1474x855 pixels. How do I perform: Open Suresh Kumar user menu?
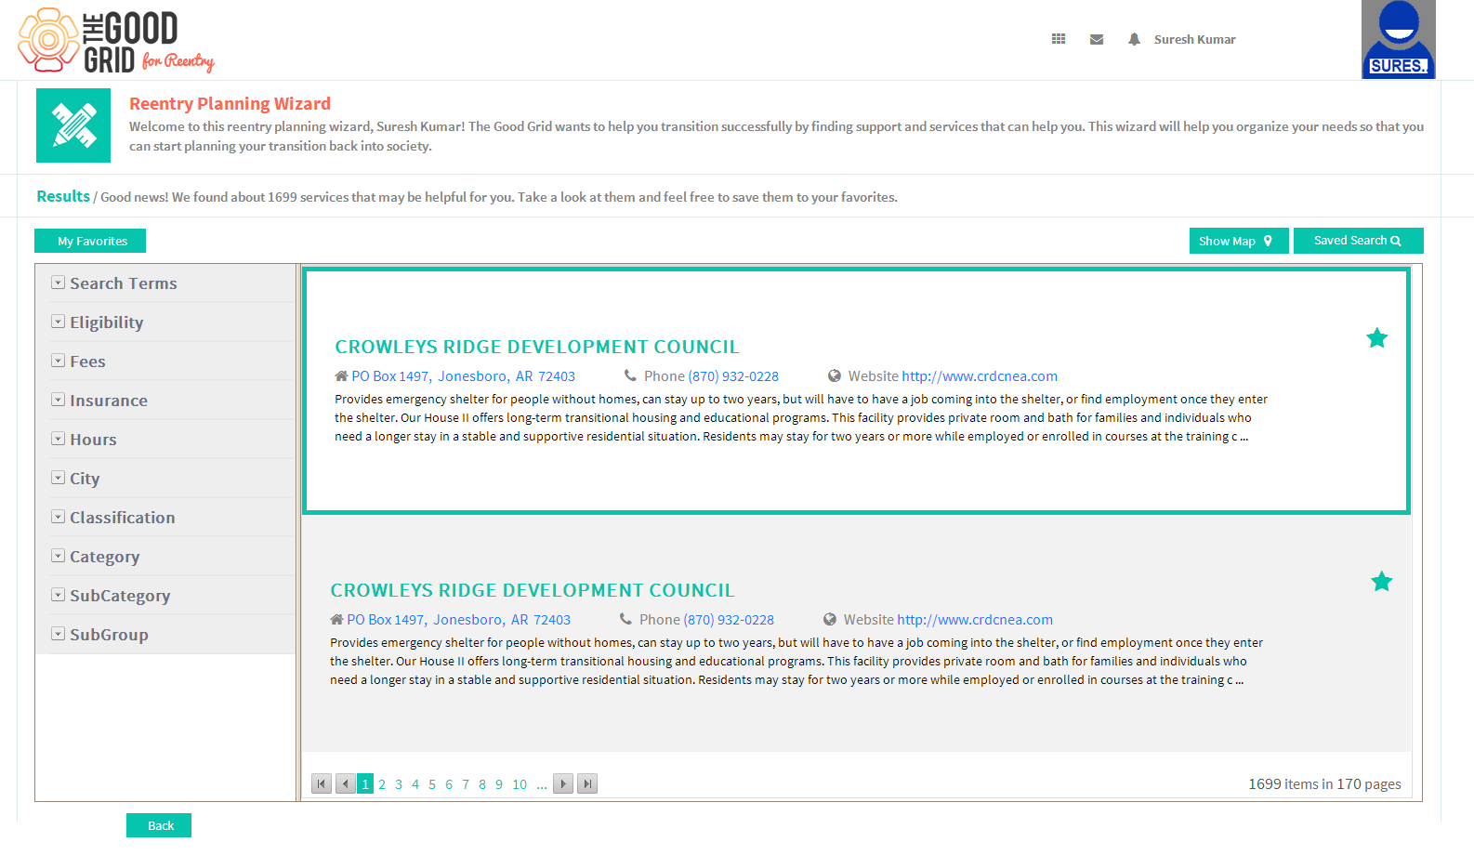tap(1195, 39)
